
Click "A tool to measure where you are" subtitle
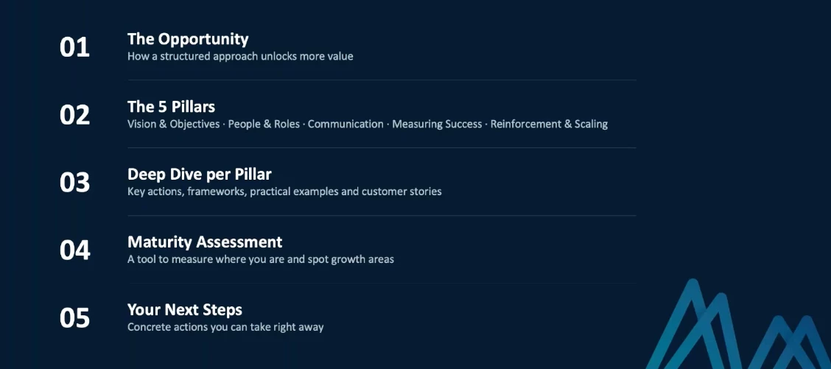pos(260,259)
